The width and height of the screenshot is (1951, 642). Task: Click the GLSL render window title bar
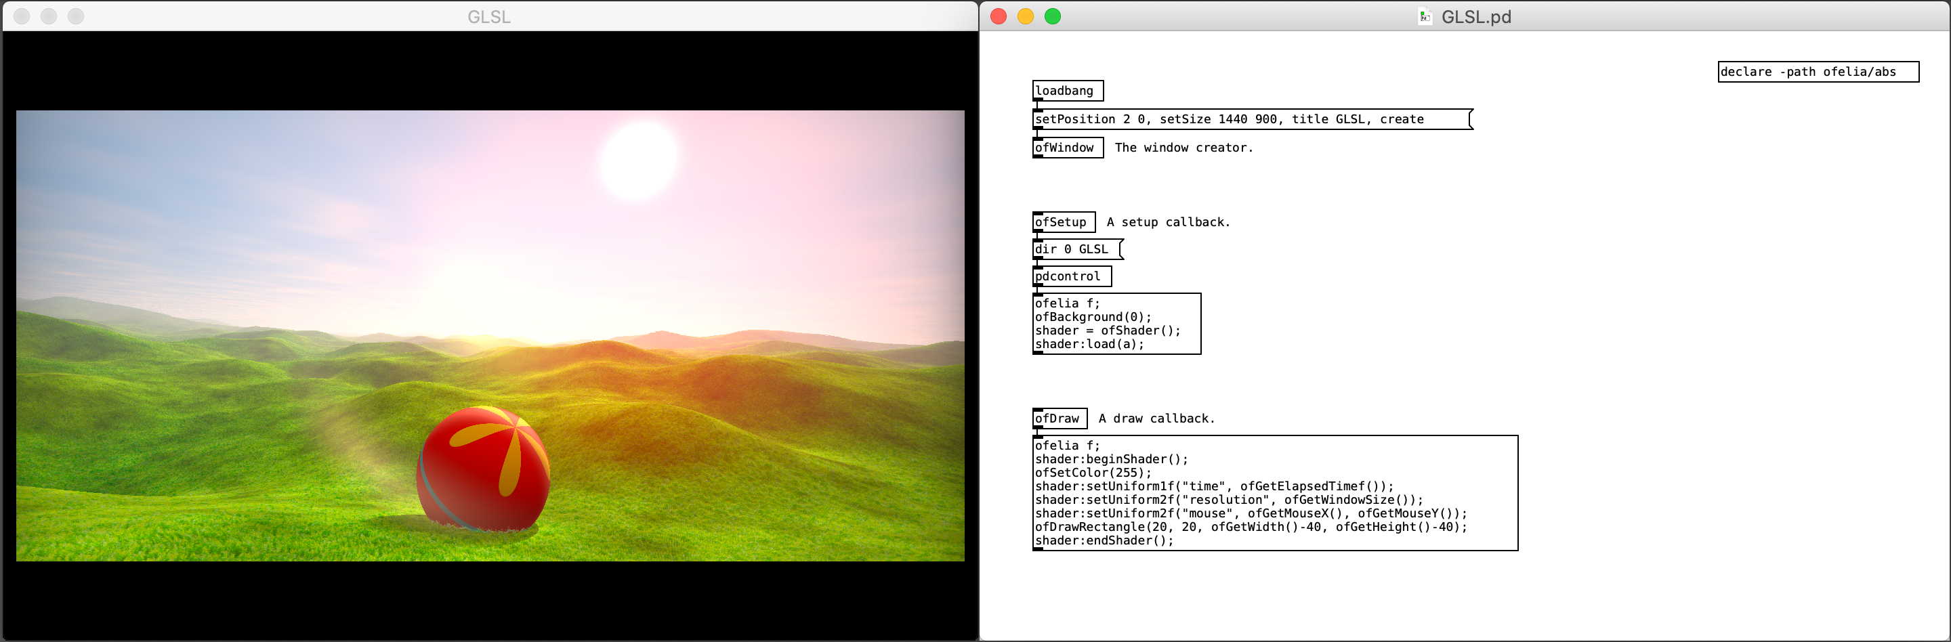(x=489, y=17)
